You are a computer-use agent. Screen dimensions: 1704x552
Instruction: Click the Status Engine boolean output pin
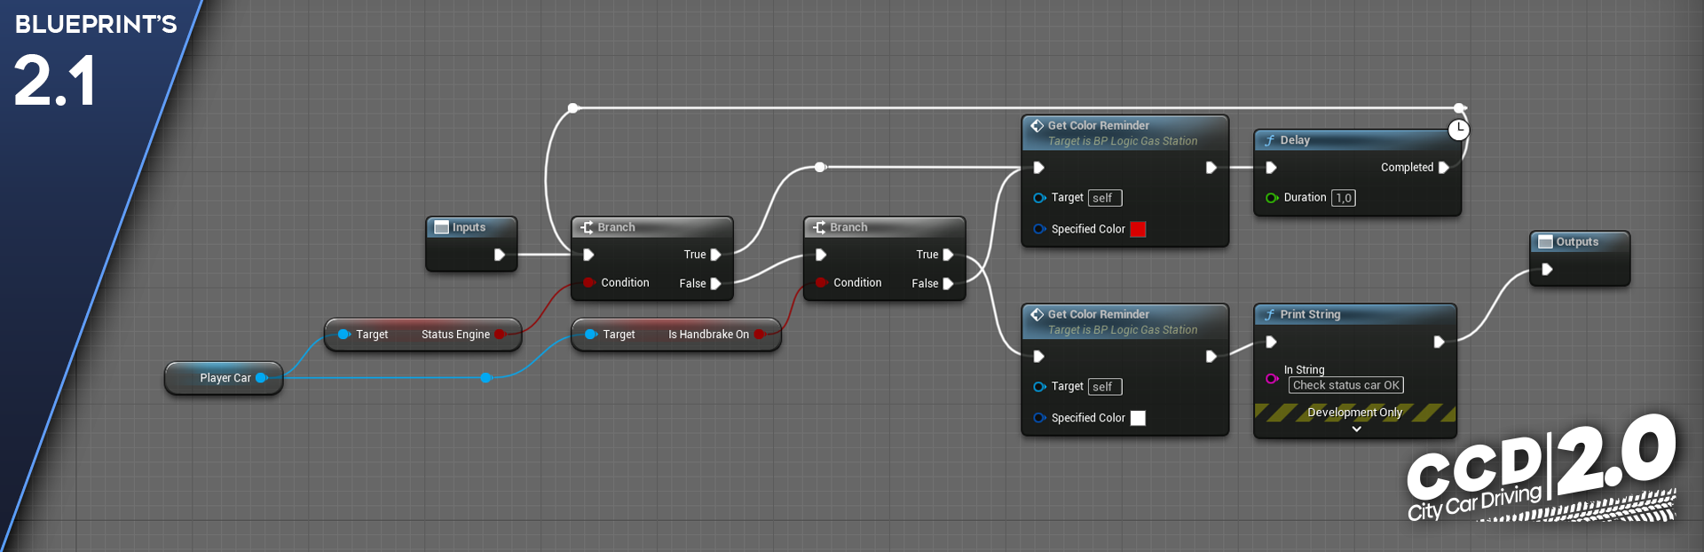[x=500, y=335]
